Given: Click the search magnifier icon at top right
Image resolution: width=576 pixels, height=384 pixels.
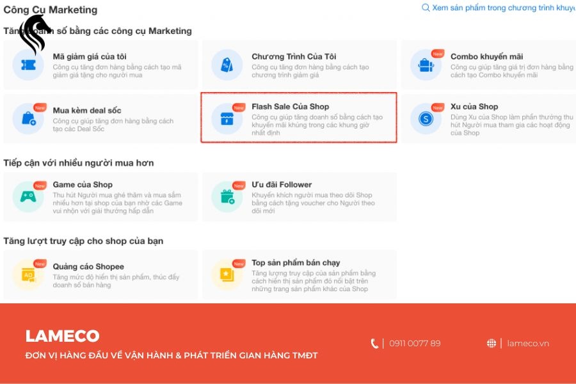Looking at the screenshot, I should pyautogui.click(x=426, y=8).
